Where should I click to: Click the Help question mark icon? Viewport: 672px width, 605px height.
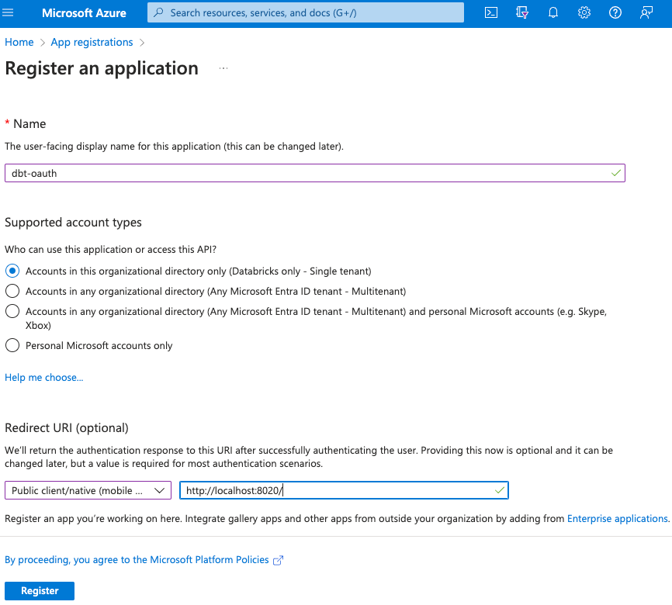[615, 13]
